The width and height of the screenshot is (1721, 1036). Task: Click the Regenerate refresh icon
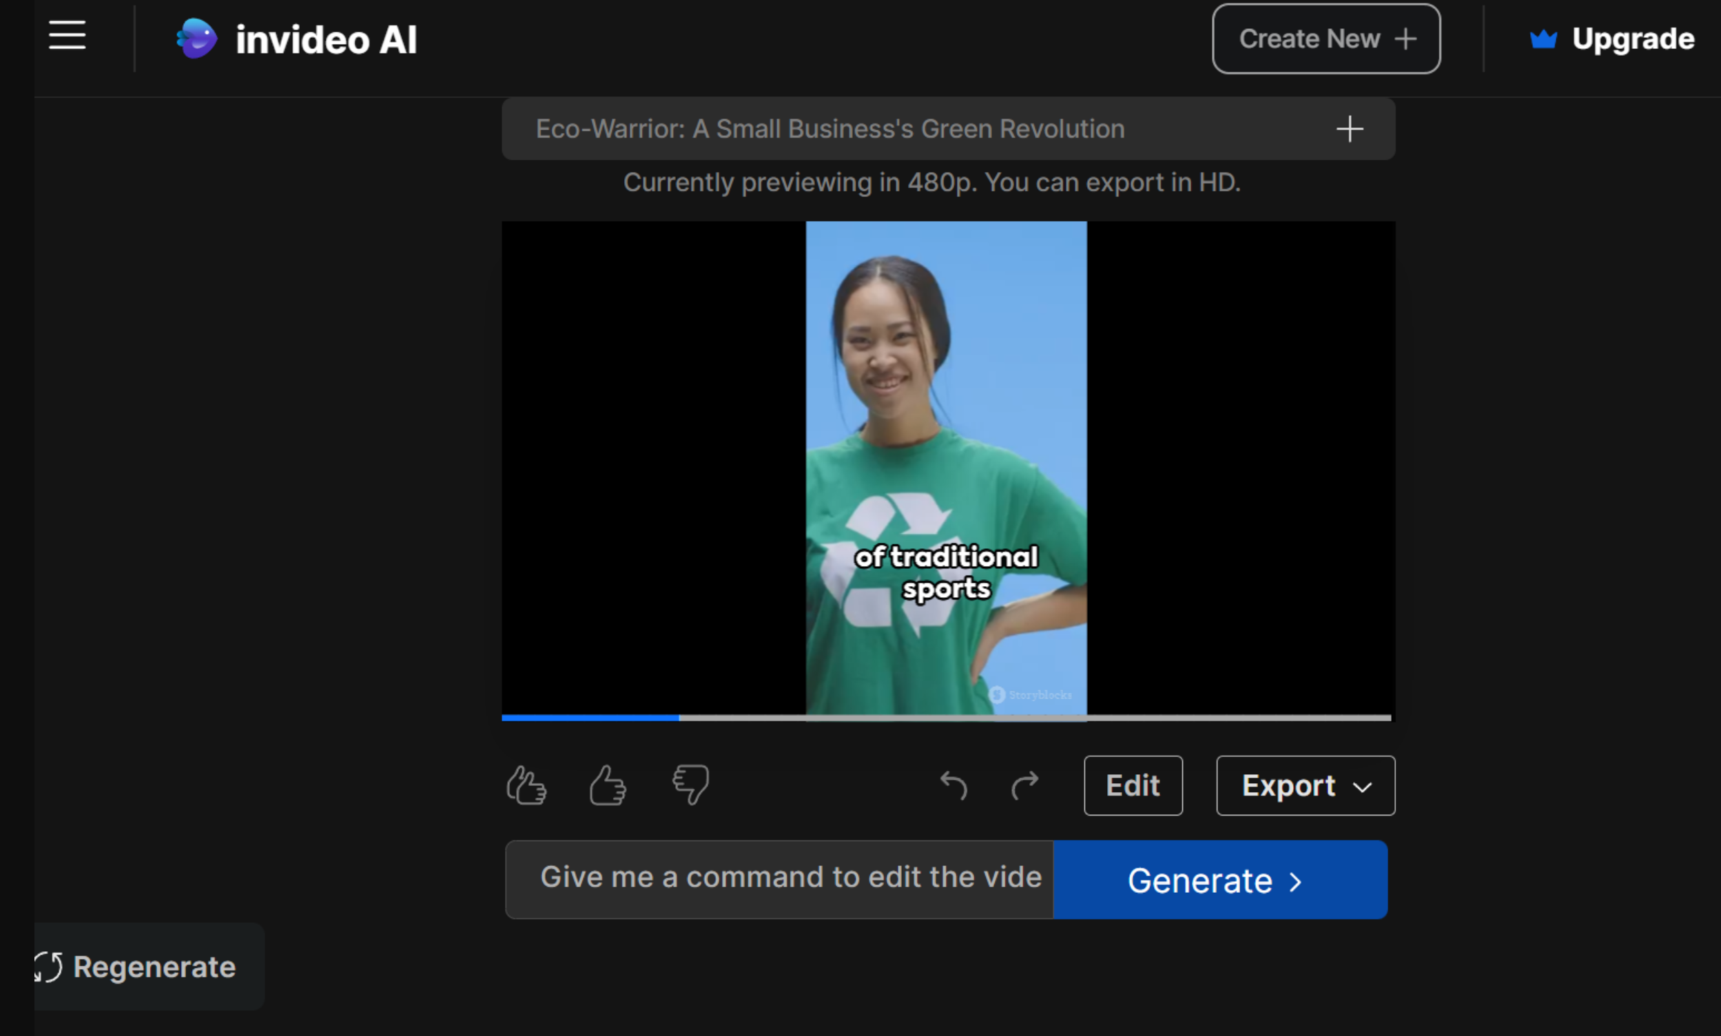click(47, 967)
